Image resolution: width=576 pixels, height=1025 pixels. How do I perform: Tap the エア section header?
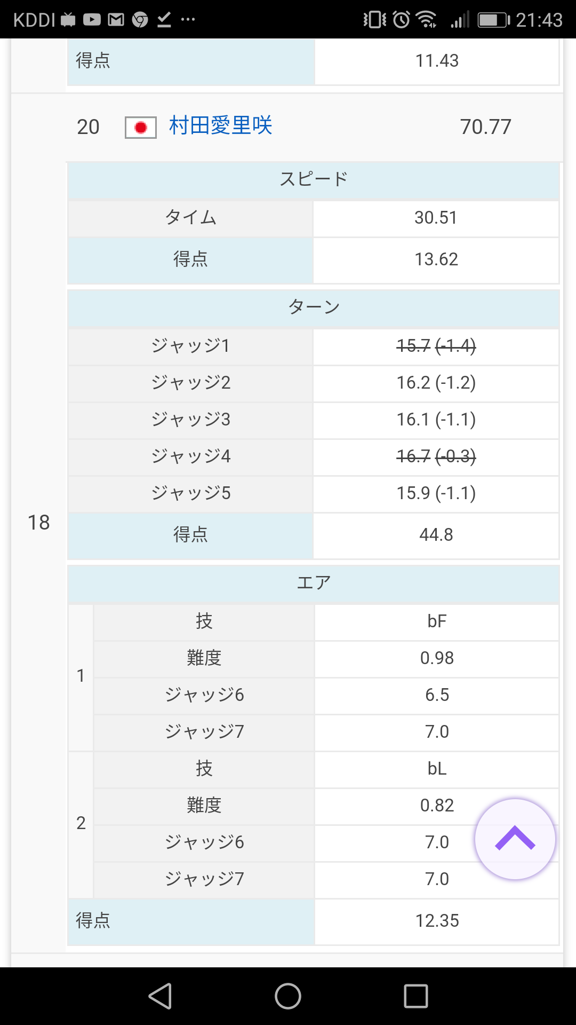pos(314,582)
